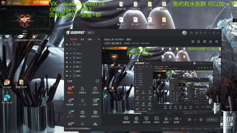The image size is (237, 133).
Task: Click the notification bell icon
Action: 210,42
